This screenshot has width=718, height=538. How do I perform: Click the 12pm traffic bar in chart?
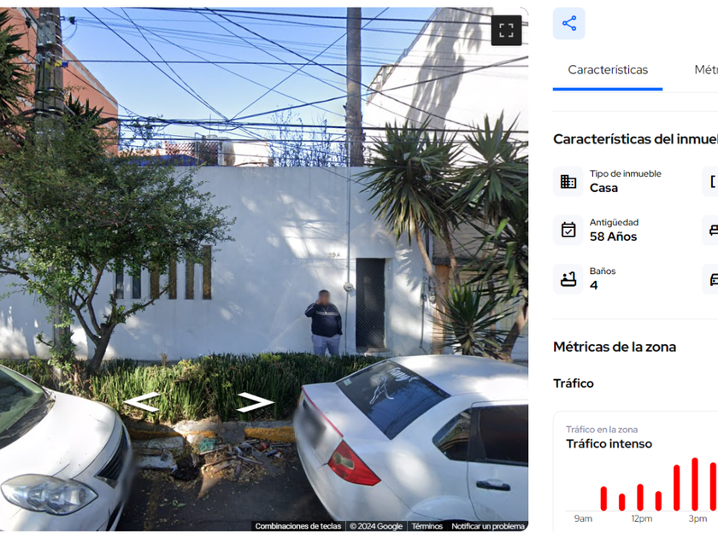point(640,497)
